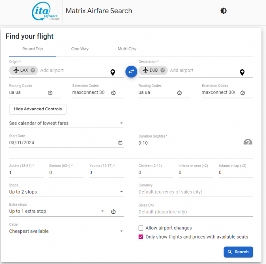Open the Currency field

pyautogui.click(x=196, y=192)
